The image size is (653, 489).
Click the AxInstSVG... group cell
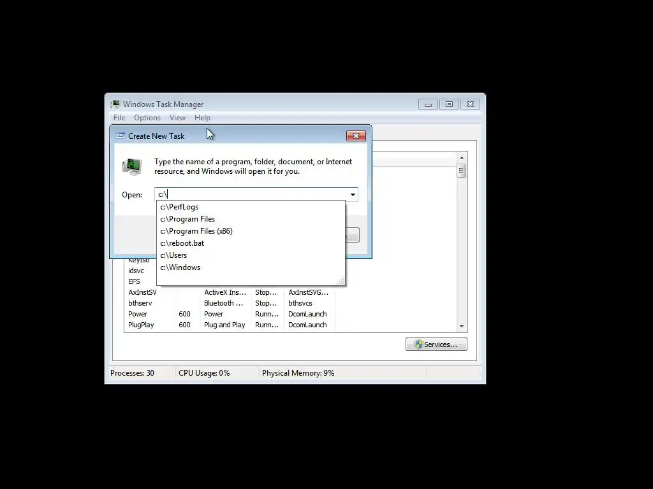308,292
